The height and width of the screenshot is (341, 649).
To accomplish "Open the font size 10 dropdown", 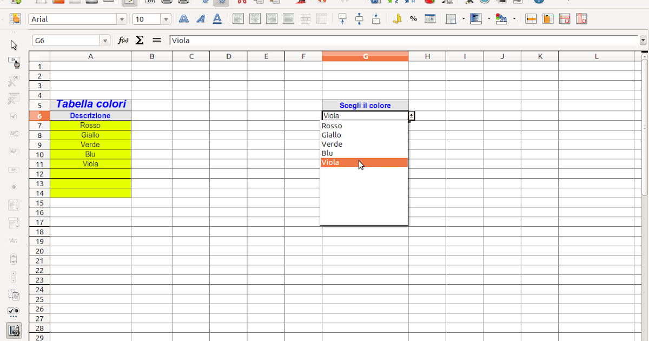I will 166,18.
